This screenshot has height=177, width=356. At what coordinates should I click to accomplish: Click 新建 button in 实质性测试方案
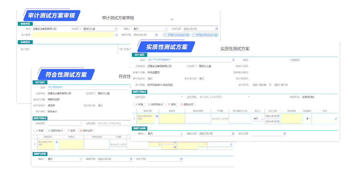pyautogui.click(x=139, y=104)
